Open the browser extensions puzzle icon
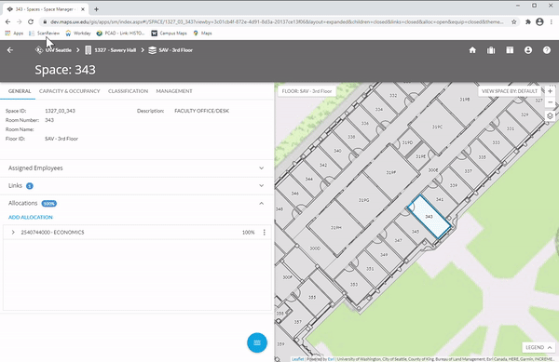Image resolution: width=559 pixels, height=362 pixels. (528, 21)
